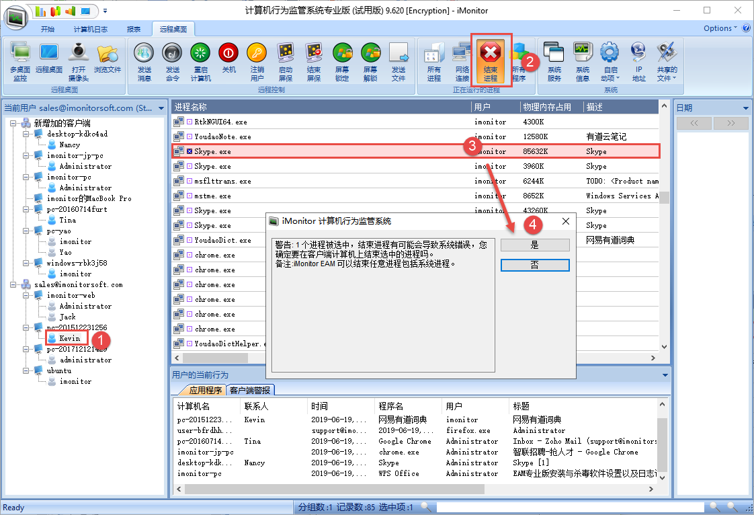The image size is (754, 515).
Task: Select user Kevin in the tree
Action: point(69,338)
